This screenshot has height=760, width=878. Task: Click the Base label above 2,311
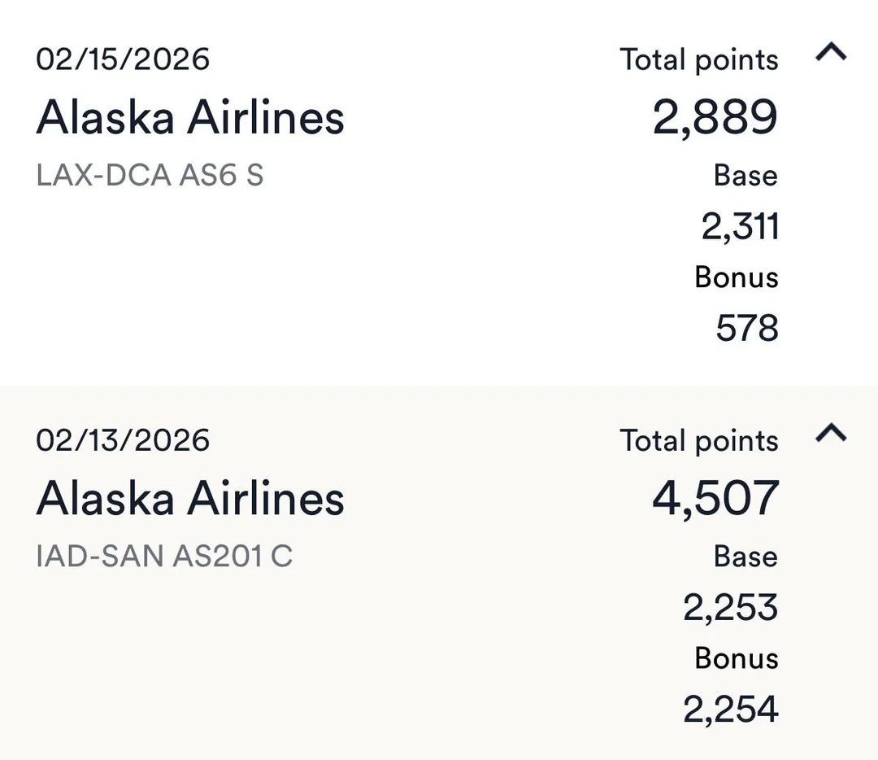click(x=745, y=175)
